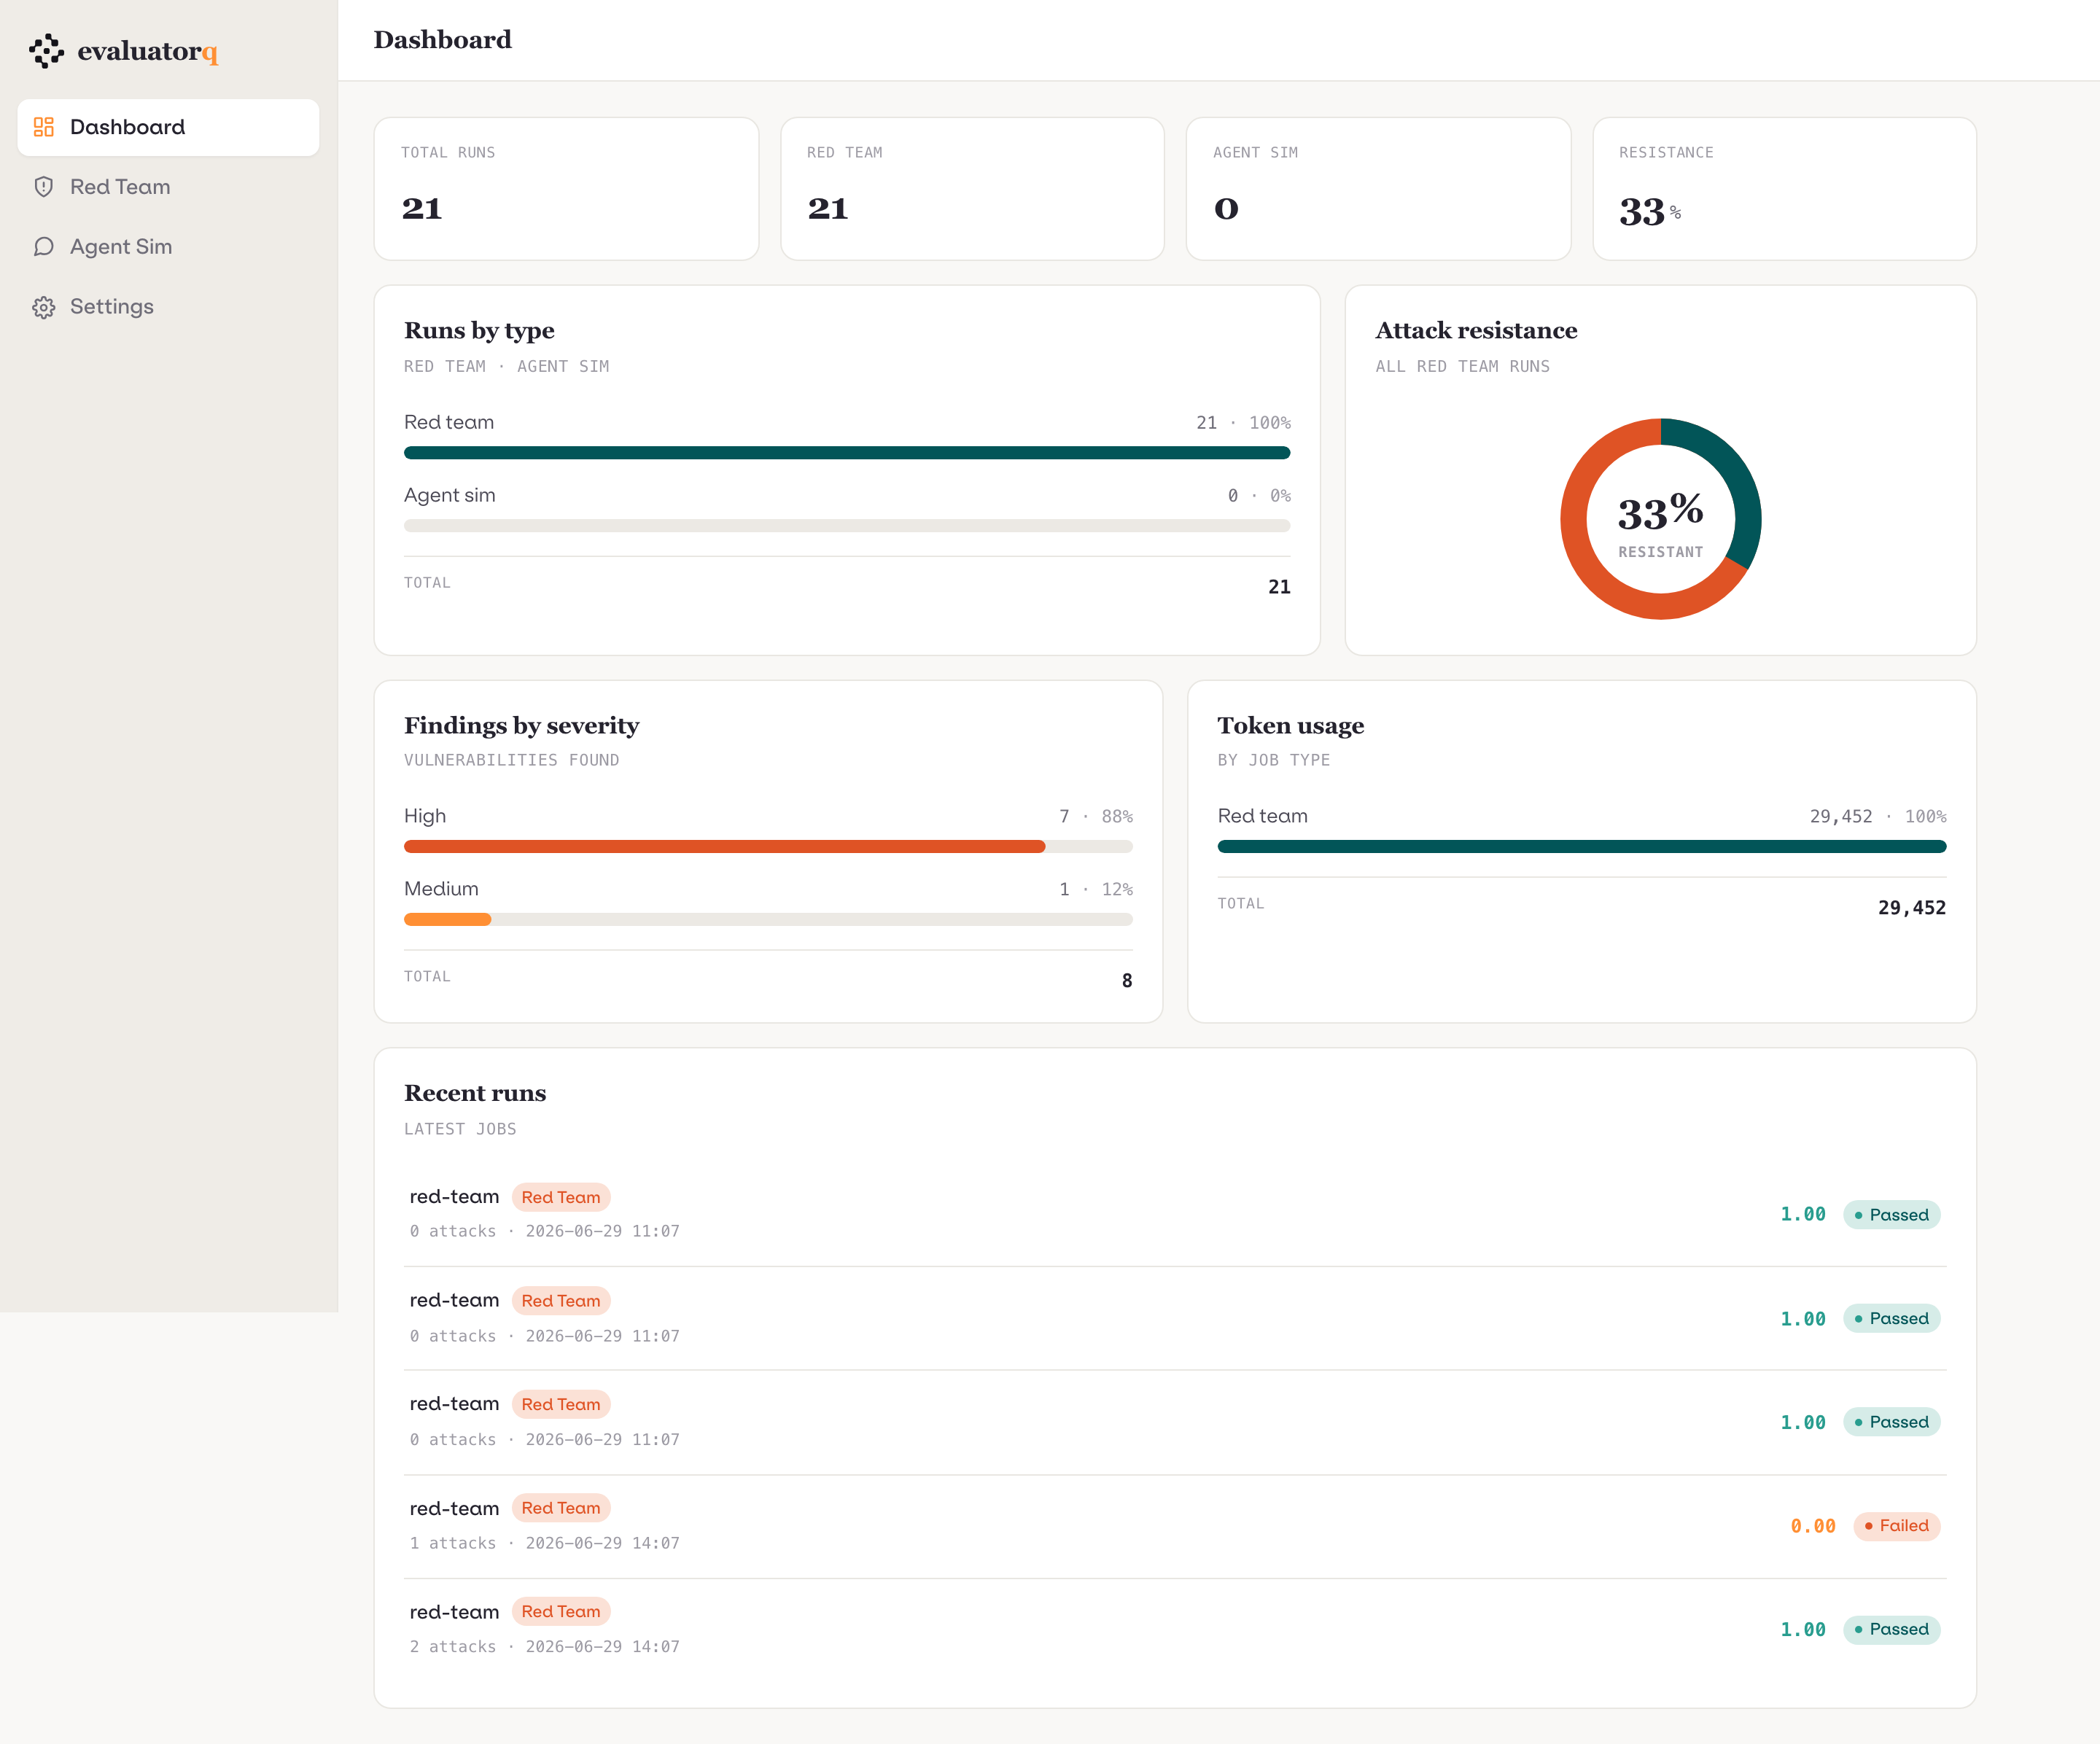Click the '29,452 · 100%' token value
Image resolution: width=2100 pixels, height=1744 pixels.
pyautogui.click(x=1878, y=817)
